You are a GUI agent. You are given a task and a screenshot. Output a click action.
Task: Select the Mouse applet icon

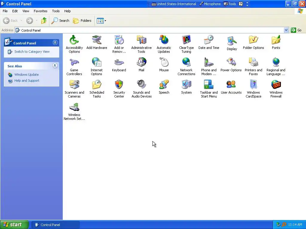[x=164, y=62]
